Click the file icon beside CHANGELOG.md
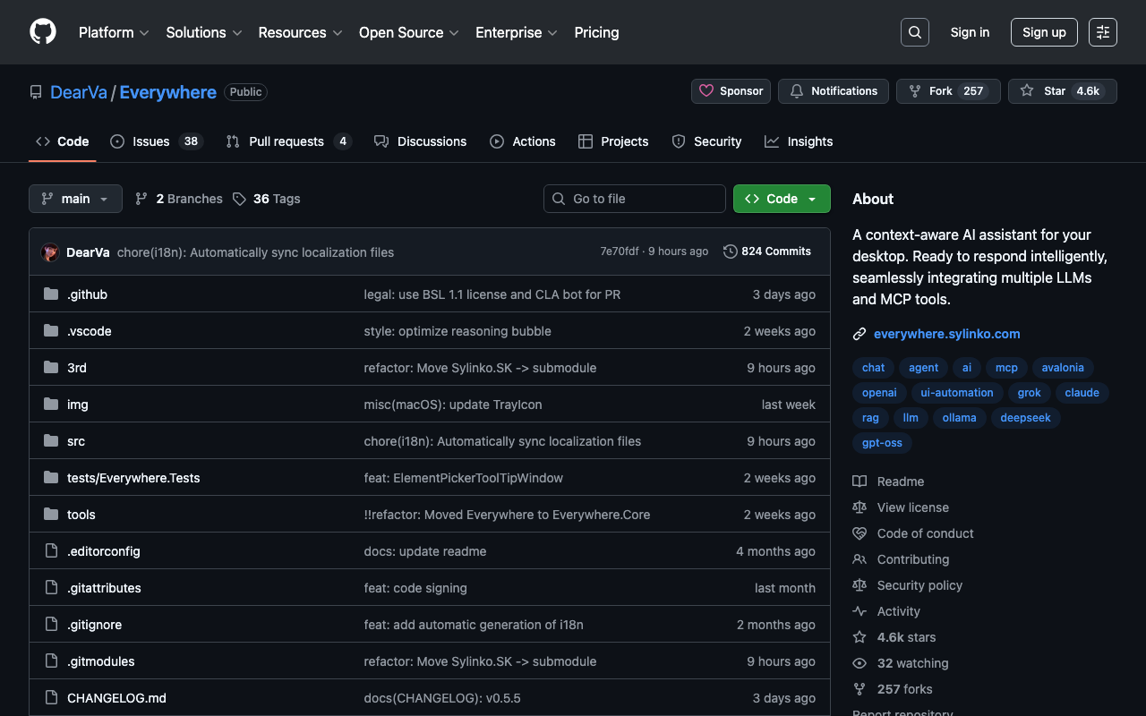 51,698
